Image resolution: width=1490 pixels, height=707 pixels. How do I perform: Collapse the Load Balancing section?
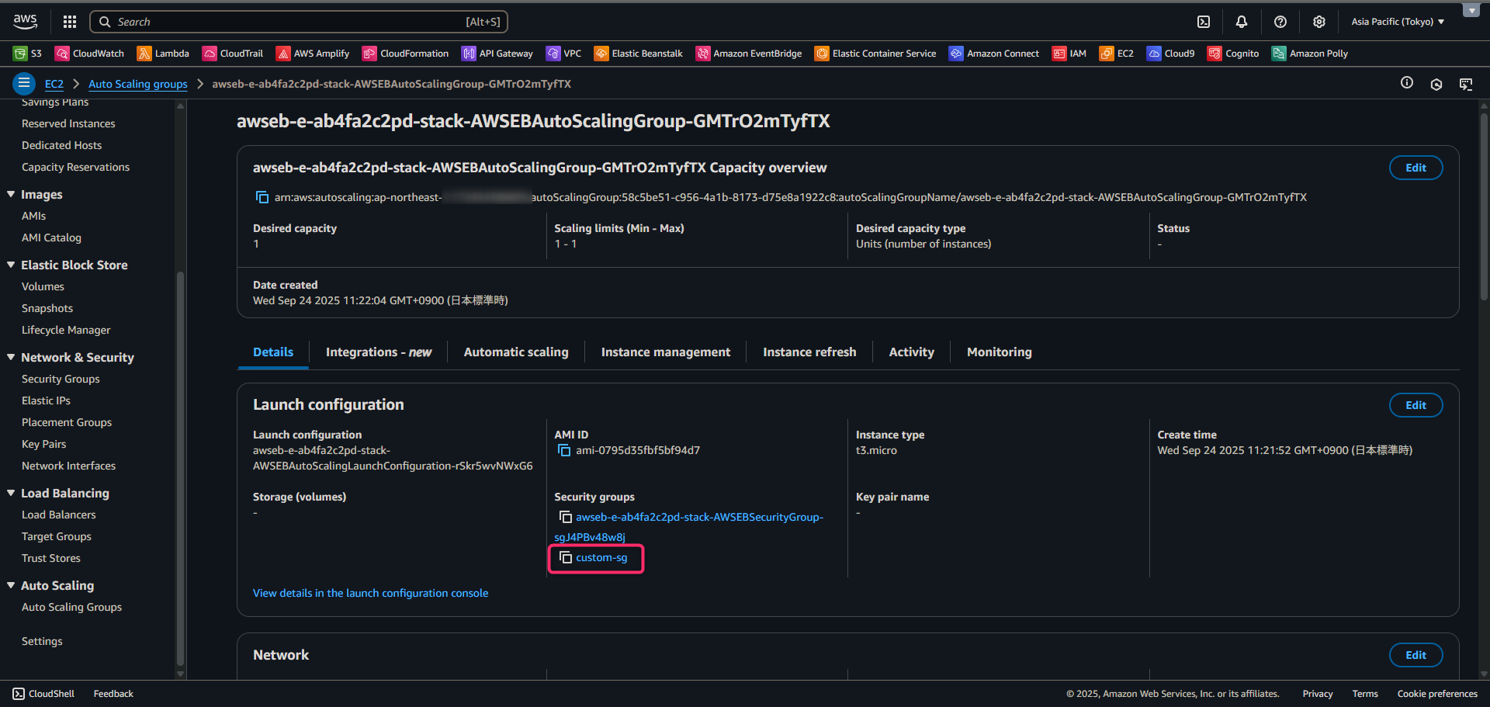click(x=11, y=493)
